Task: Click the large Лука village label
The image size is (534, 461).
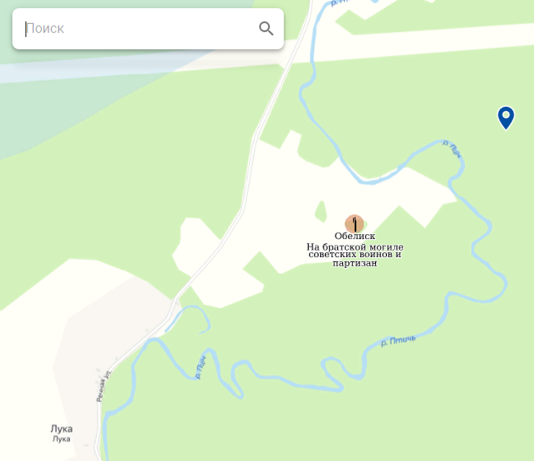Action: [62, 429]
